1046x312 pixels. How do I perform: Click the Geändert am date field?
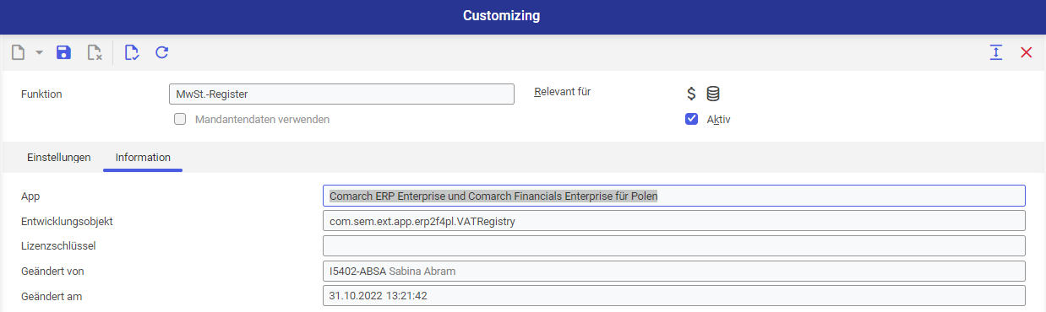coord(674,296)
